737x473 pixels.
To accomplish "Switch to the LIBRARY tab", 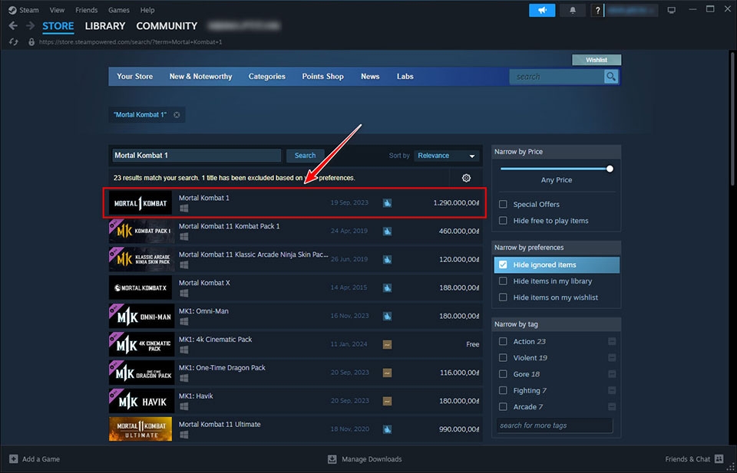I will (x=104, y=26).
